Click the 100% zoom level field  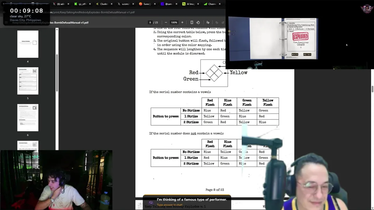click(174, 22)
